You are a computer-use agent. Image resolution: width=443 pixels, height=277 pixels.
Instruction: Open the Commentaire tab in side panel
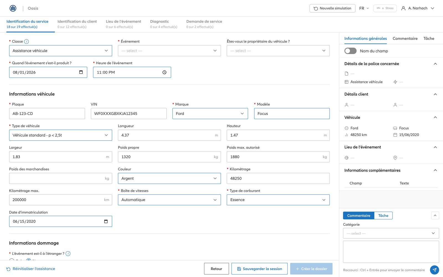(x=405, y=39)
